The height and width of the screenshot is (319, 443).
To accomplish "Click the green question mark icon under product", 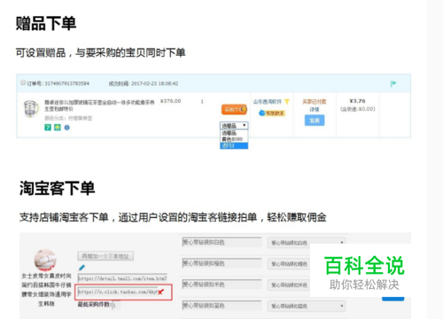I will (x=48, y=128).
